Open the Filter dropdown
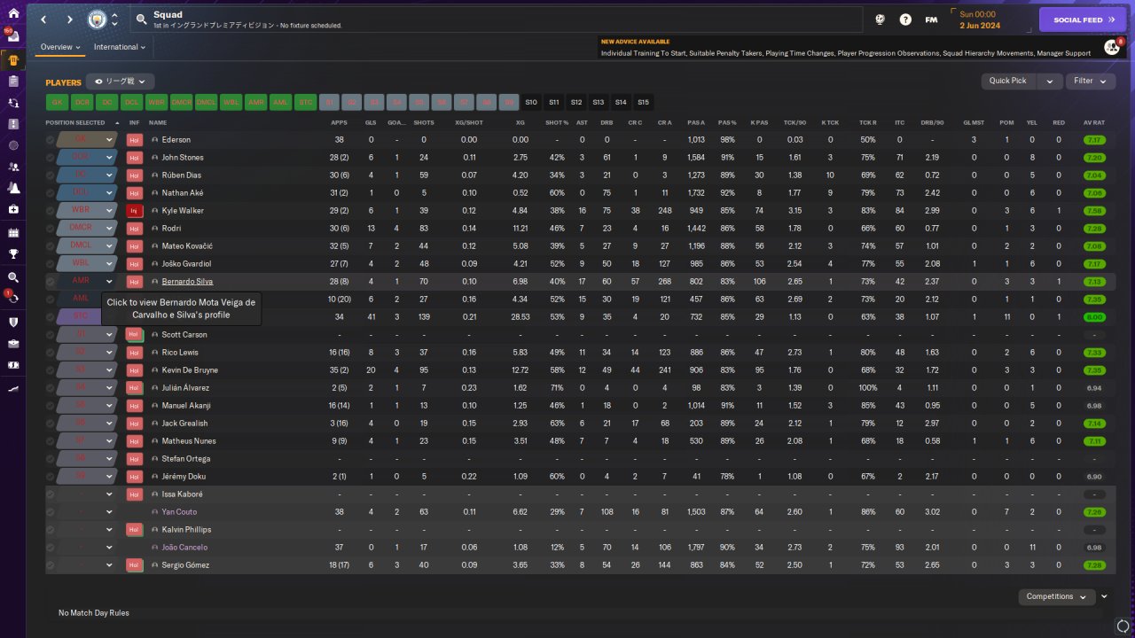The image size is (1135, 638). point(1091,82)
